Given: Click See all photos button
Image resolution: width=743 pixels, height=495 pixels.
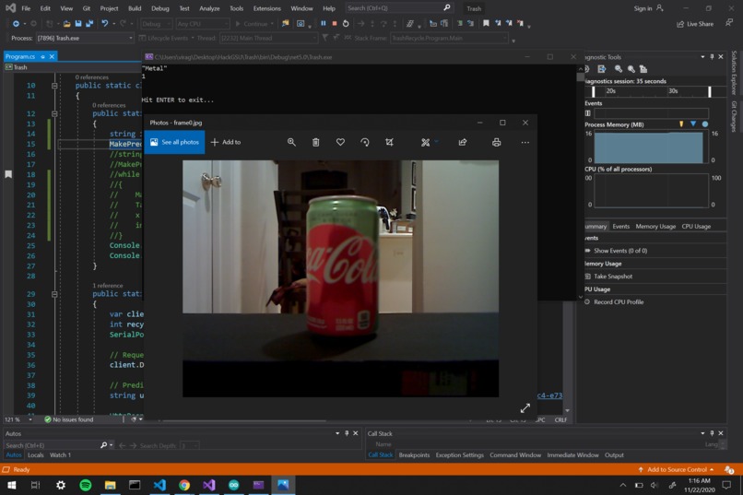Looking at the screenshot, I should click(174, 142).
